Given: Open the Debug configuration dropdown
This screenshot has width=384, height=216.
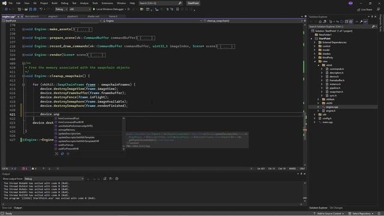Looking at the screenshot, I should click(61, 10).
